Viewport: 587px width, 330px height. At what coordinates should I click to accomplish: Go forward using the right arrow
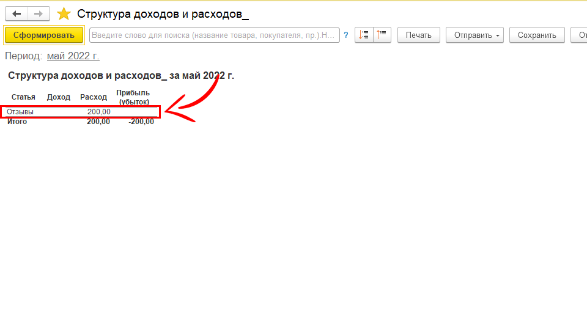(38, 13)
